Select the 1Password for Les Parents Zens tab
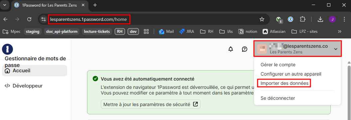This screenshot has width=351, height=120. click(x=50, y=5)
